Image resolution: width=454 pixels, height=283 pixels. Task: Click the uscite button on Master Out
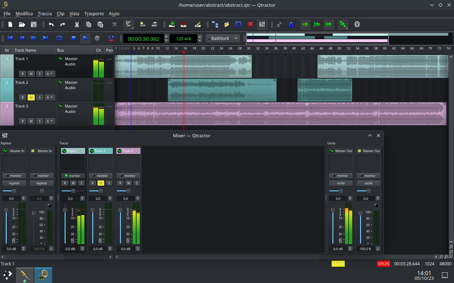click(340, 183)
